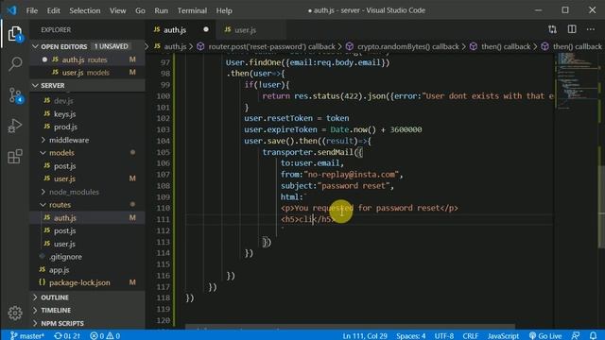Screen dimensions: 605x340
Task: Open the Terminal menu
Action: [x=192, y=10]
